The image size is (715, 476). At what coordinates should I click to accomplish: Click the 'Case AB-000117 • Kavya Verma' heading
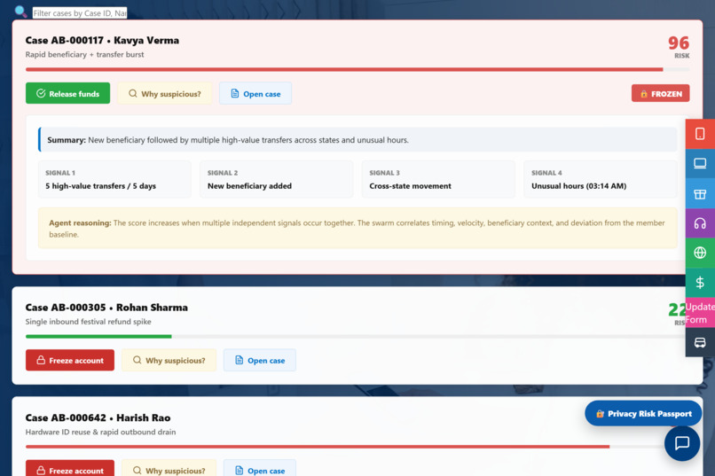(102, 41)
